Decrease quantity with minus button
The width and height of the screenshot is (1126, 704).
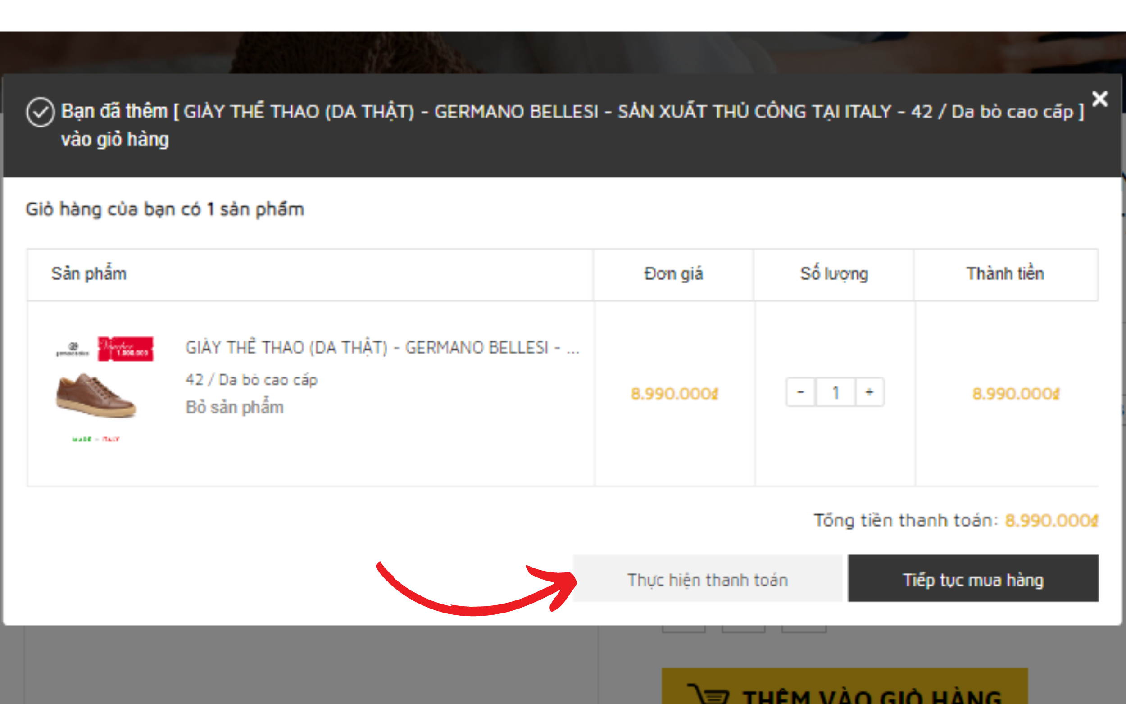pos(801,392)
